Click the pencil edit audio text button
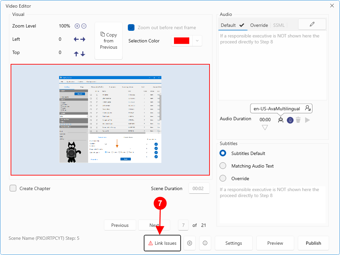Viewport: 340px width, 255px height. click(312, 24)
